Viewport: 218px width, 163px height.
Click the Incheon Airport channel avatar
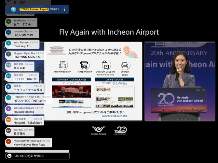[13, 9]
